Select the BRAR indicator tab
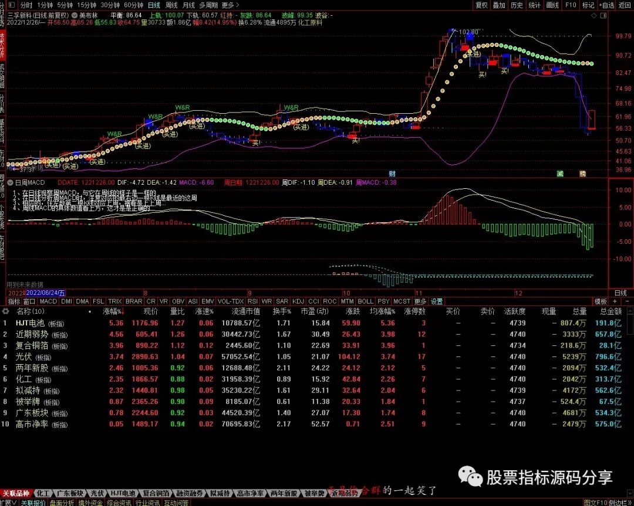634x506 pixels. [x=134, y=301]
